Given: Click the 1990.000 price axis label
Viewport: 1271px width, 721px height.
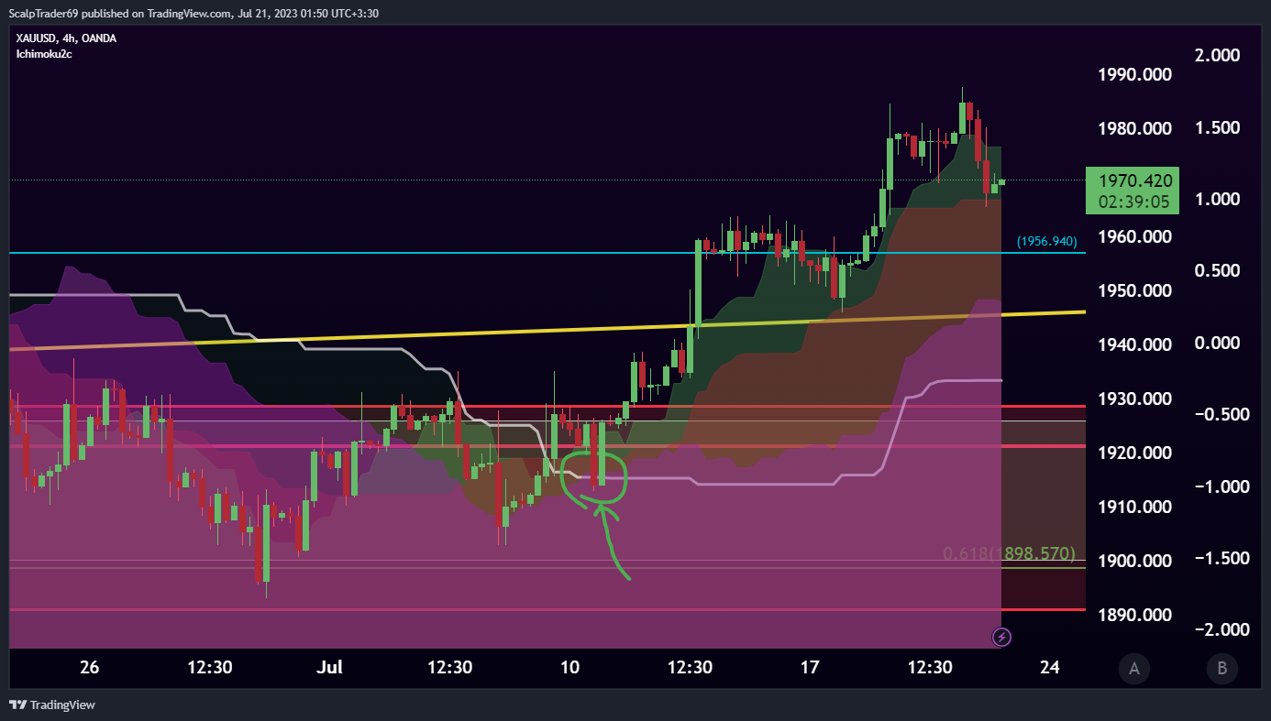Looking at the screenshot, I should tap(1134, 74).
